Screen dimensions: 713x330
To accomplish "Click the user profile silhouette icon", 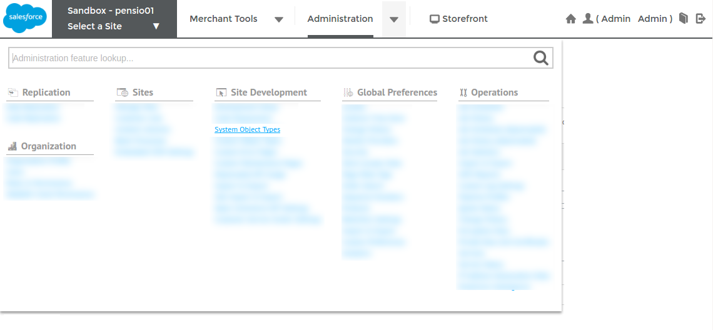I will pos(588,19).
